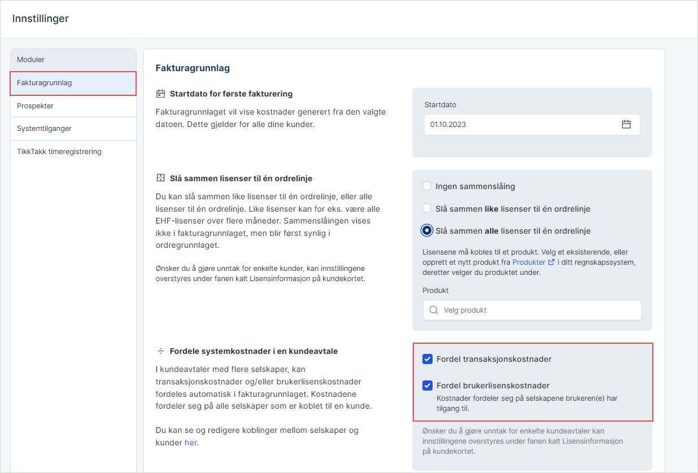Disable Fordel brukerlisenskostnader
698x473 pixels.
pos(427,386)
